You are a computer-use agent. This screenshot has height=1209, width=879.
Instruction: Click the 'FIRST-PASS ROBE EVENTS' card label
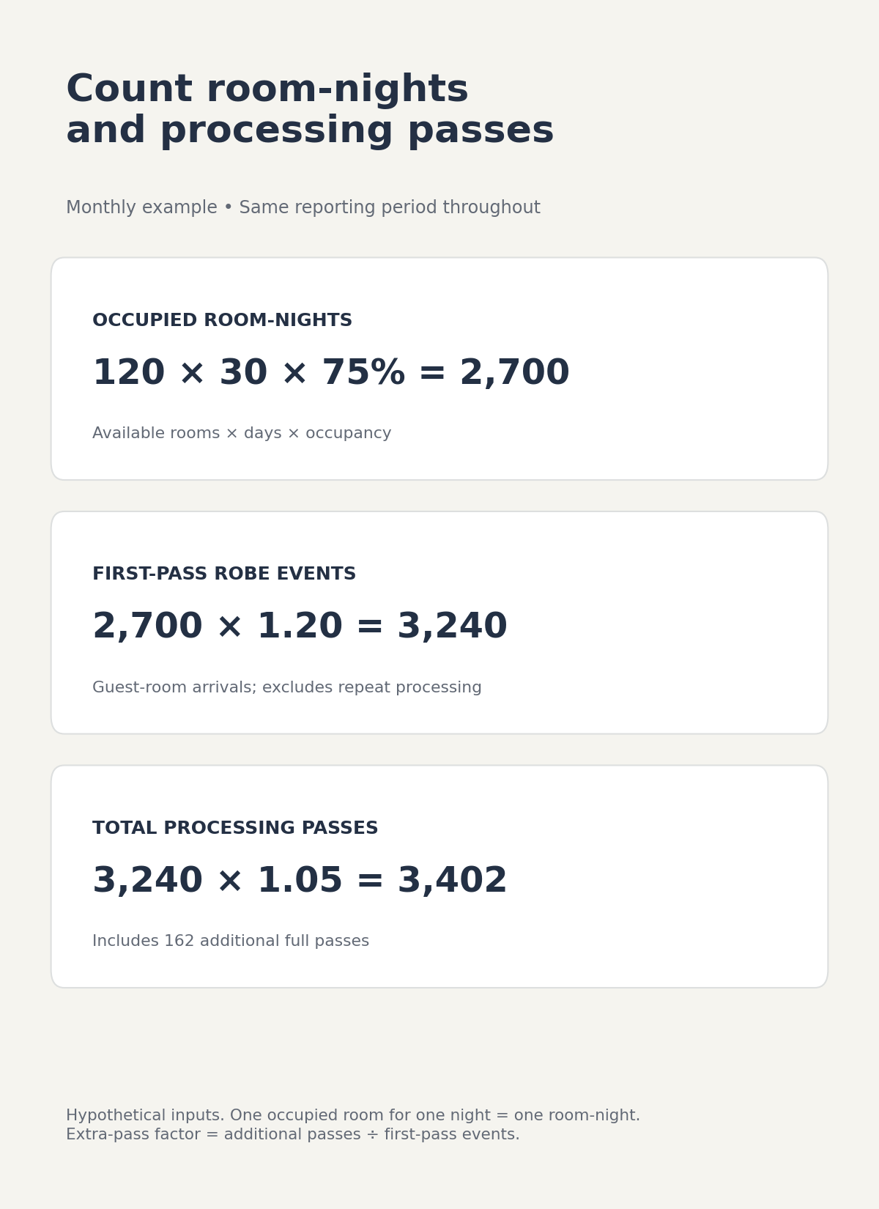click(224, 574)
